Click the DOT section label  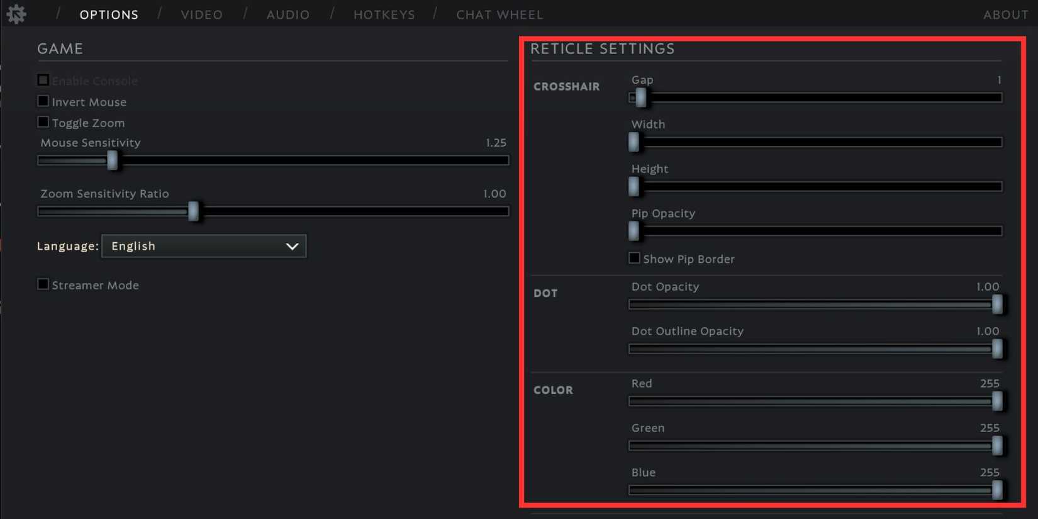tap(545, 293)
